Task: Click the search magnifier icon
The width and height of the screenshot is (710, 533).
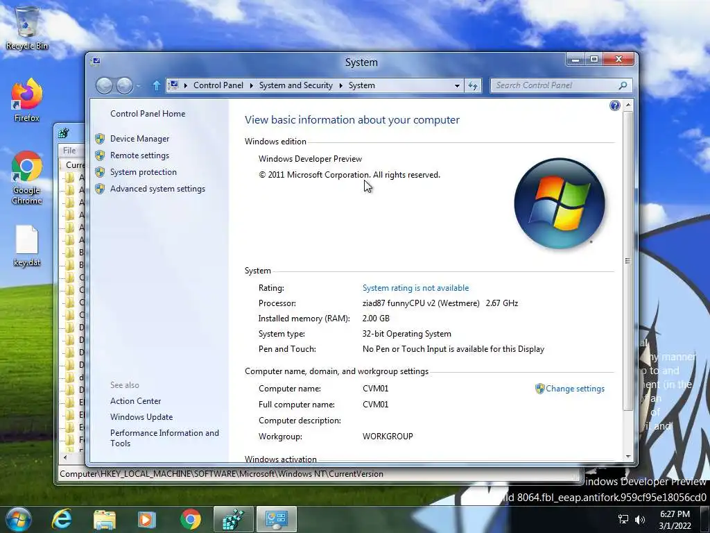Action: (623, 85)
